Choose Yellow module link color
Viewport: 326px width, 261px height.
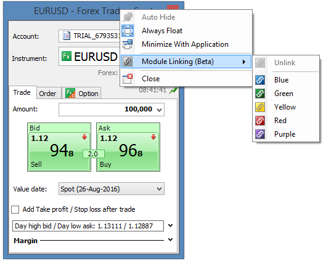pos(285,107)
